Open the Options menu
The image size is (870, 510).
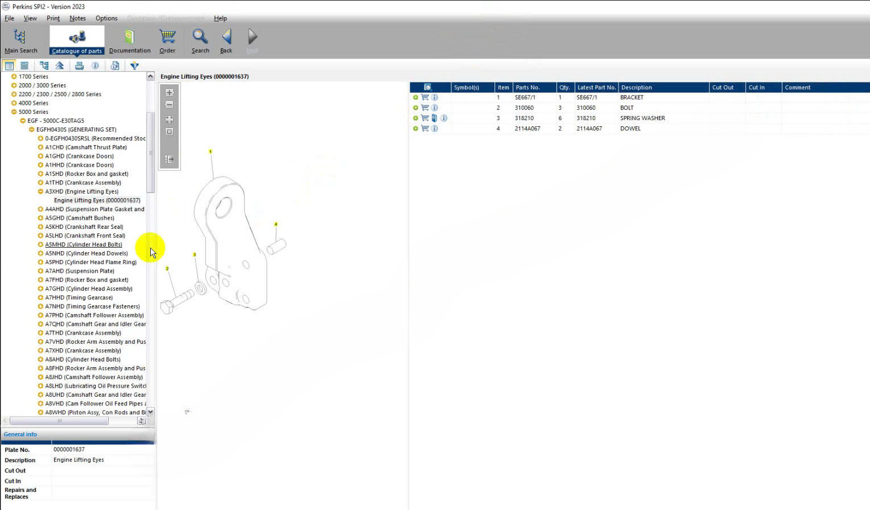[106, 18]
